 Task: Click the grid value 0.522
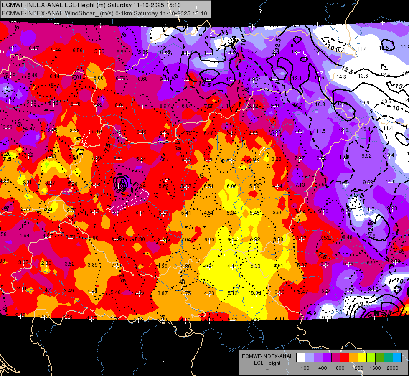pos(44,317)
